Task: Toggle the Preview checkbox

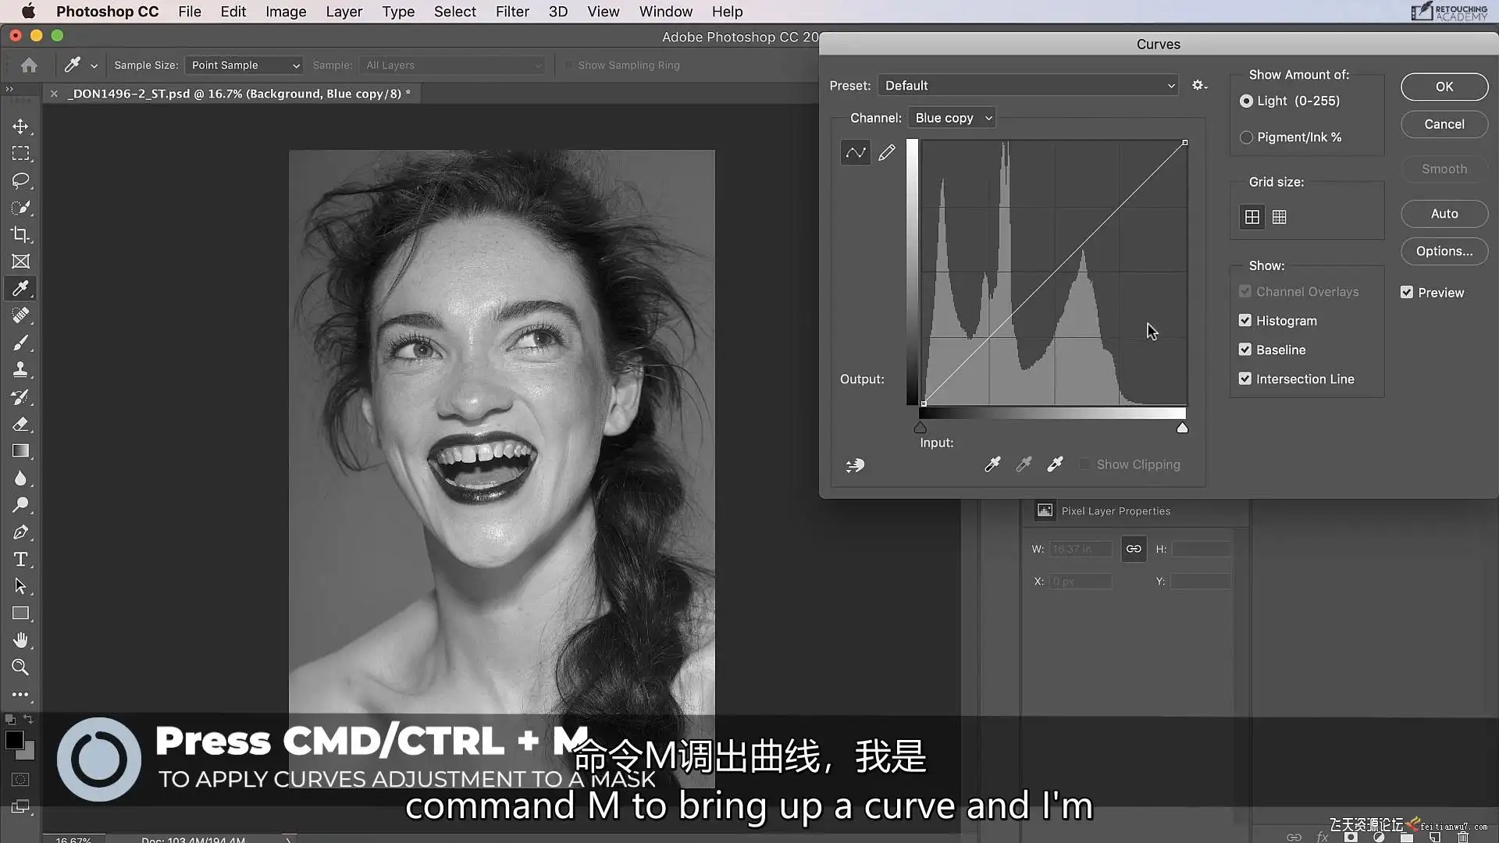Action: [x=1407, y=293]
